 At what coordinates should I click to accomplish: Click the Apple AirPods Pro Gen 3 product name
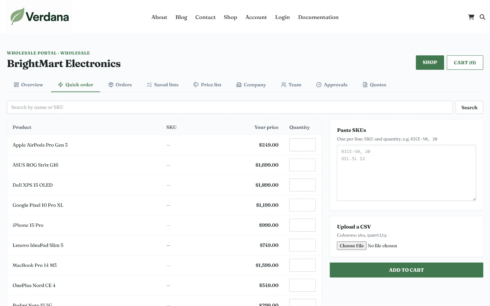pos(40,145)
